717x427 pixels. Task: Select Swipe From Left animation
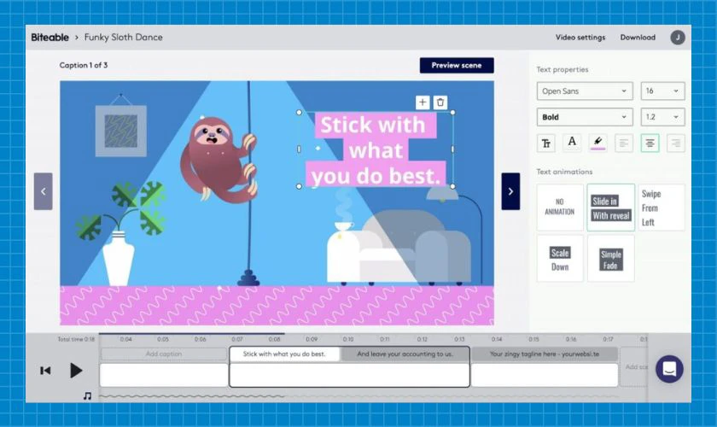click(662, 208)
